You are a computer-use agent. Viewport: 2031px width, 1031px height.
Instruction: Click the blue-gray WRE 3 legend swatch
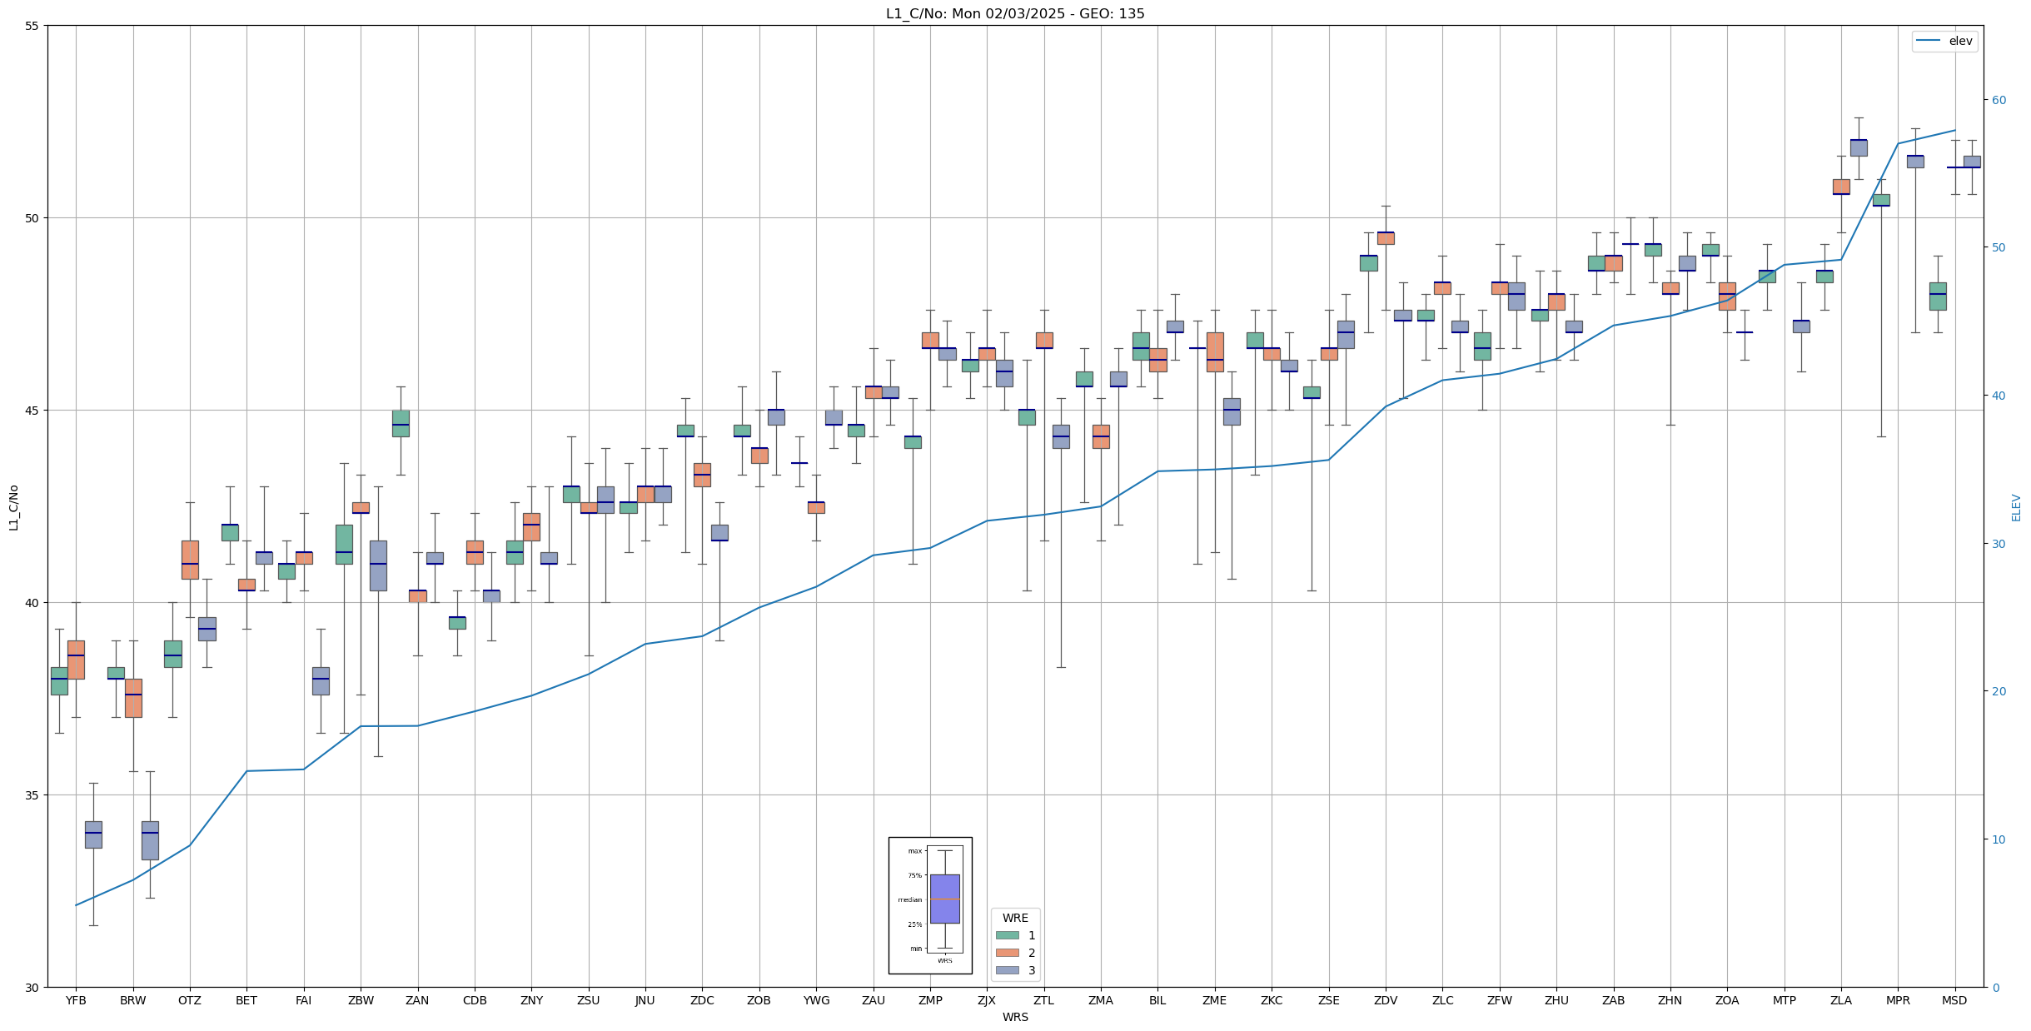[1007, 970]
